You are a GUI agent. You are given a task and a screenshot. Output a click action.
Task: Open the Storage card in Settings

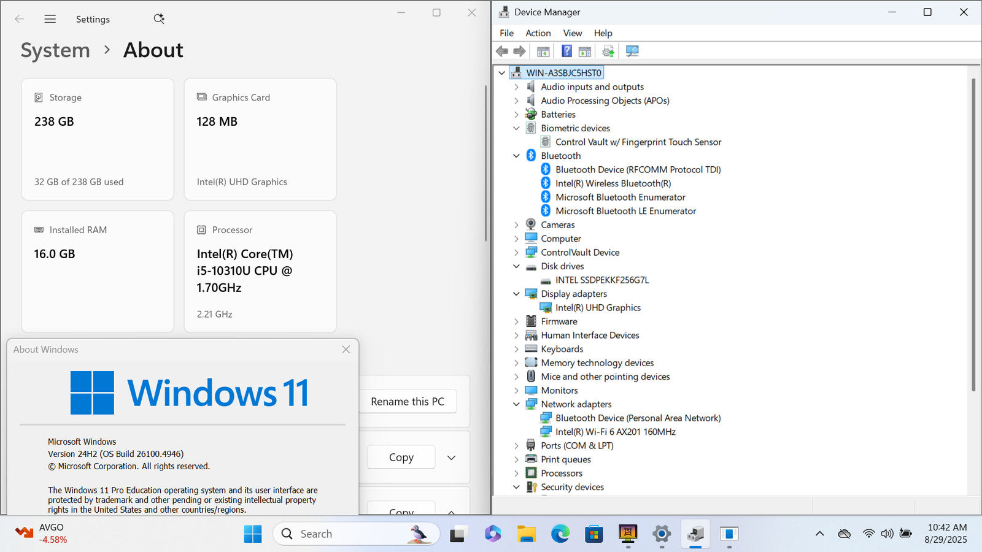[x=98, y=139]
